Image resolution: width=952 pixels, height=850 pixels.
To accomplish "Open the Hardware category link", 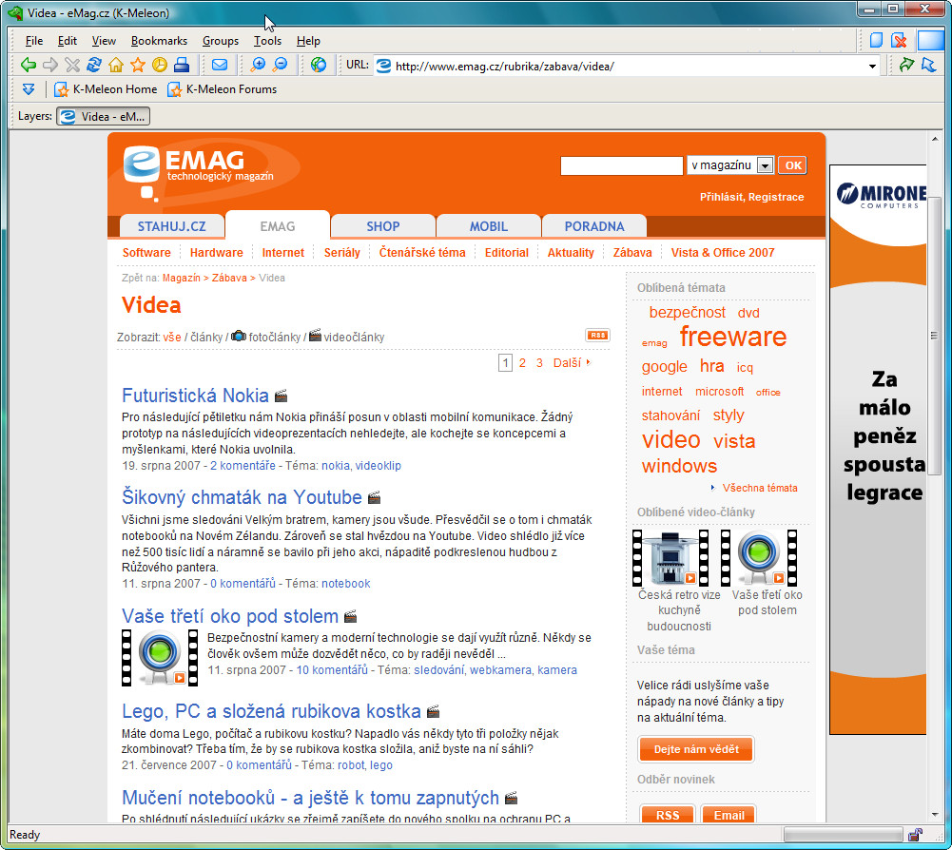I will 216,253.
